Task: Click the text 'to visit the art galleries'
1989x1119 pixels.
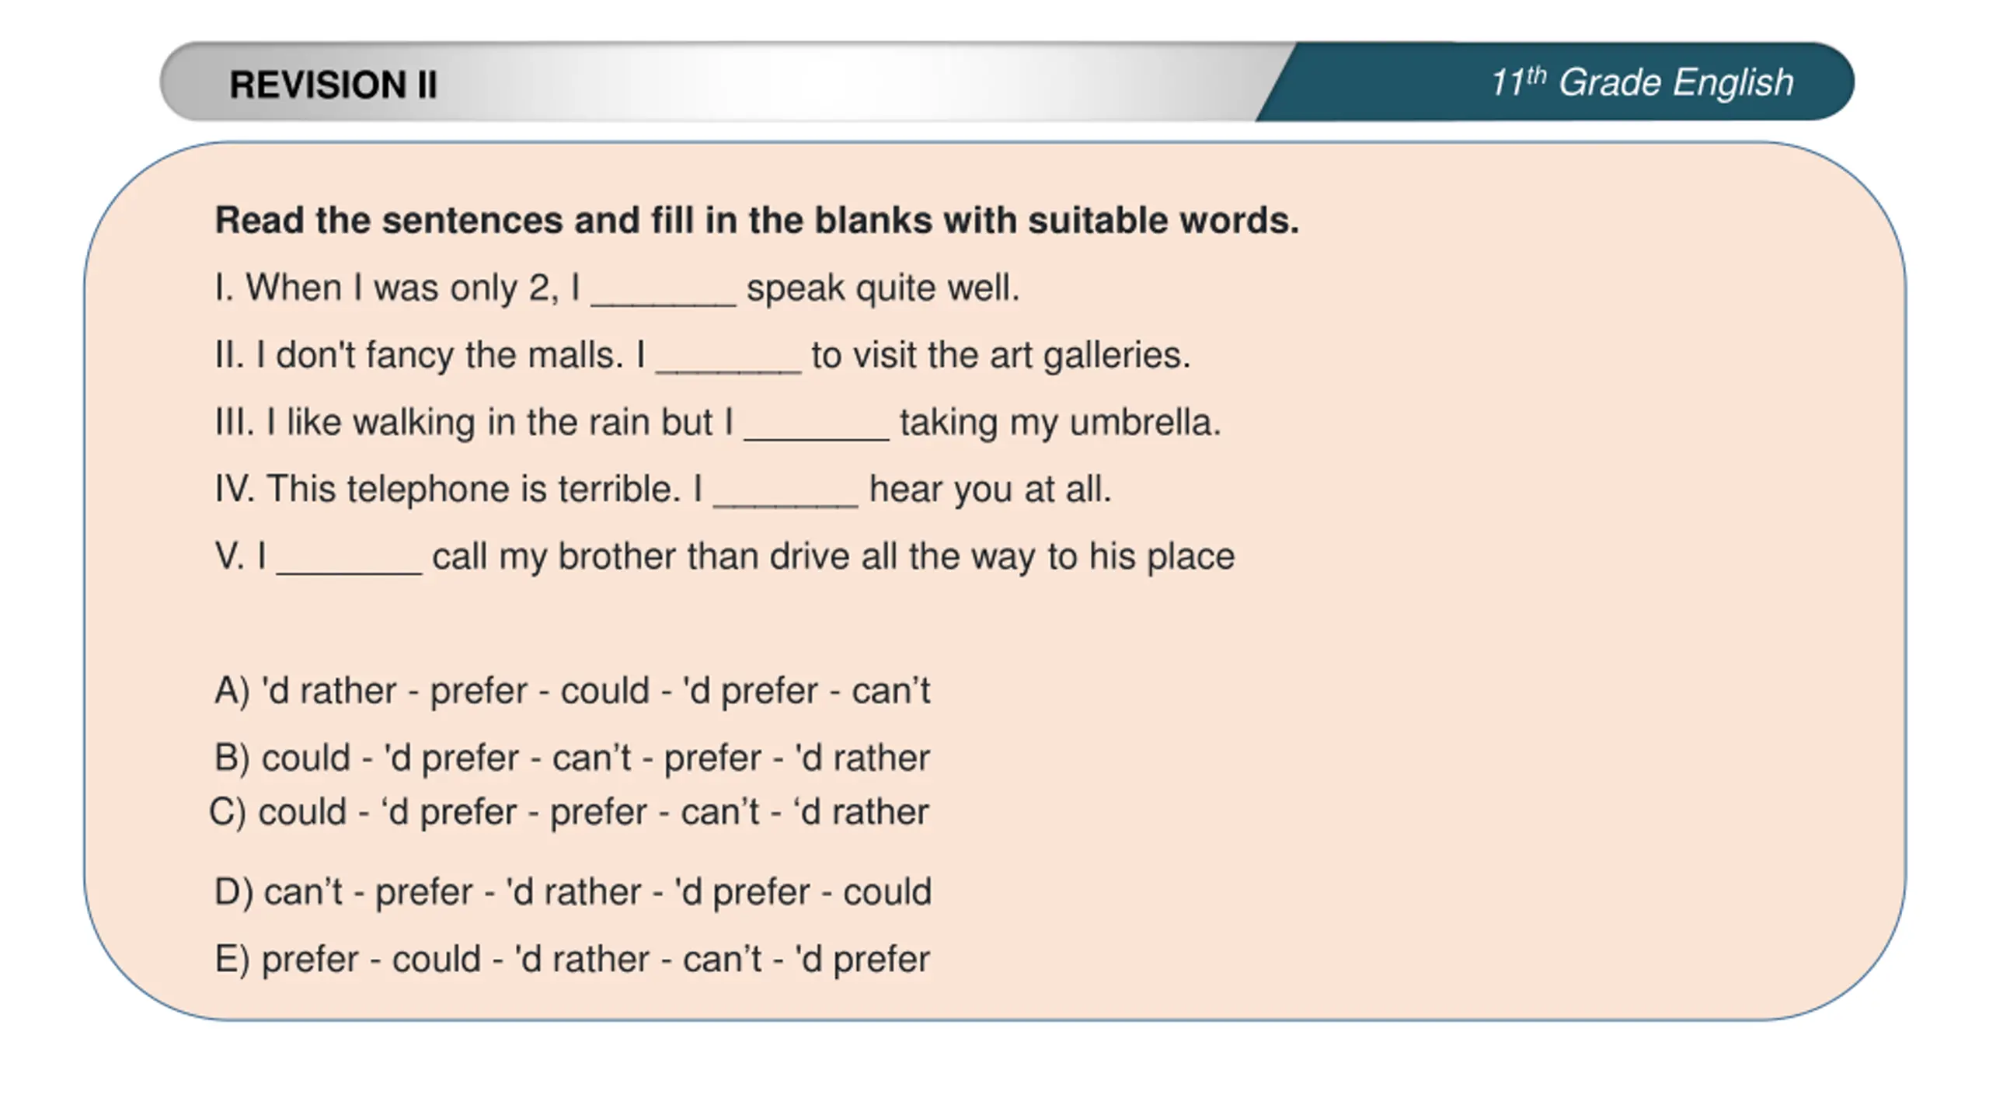Action: coord(1001,356)
